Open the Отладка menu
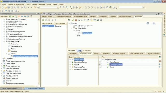The width and height of the screenshot is (166, 93). [27, 4]
